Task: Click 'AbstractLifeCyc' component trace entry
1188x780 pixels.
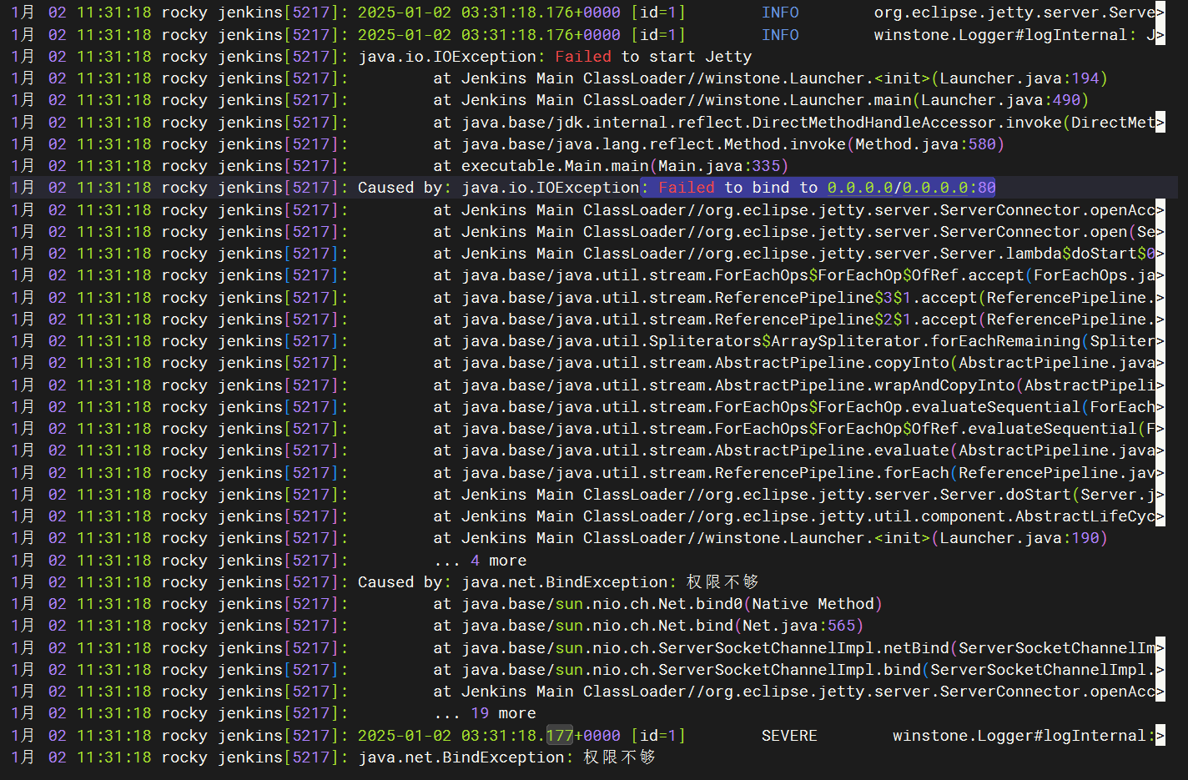Action: click(x=1085, y=516)
